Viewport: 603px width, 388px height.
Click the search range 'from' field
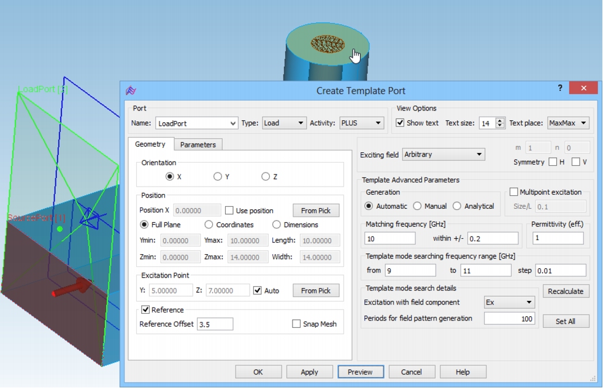pos(410,270)
